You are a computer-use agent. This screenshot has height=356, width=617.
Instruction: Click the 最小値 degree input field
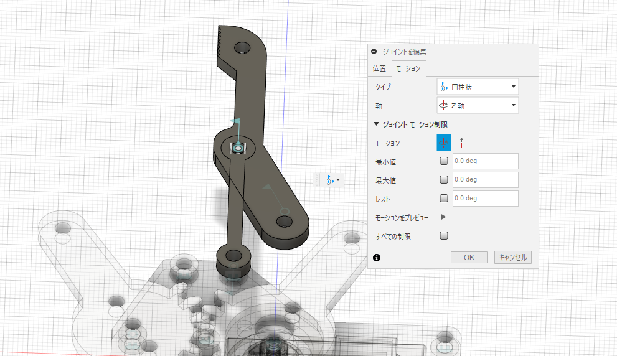click(486, 161)
